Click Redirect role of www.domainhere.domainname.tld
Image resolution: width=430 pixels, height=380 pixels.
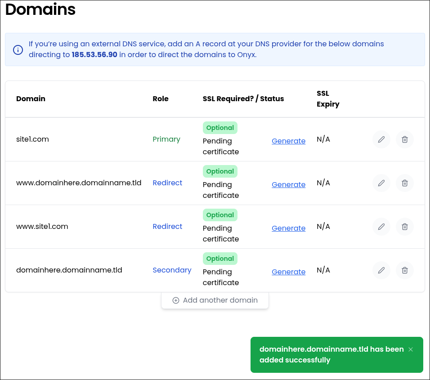167,183
